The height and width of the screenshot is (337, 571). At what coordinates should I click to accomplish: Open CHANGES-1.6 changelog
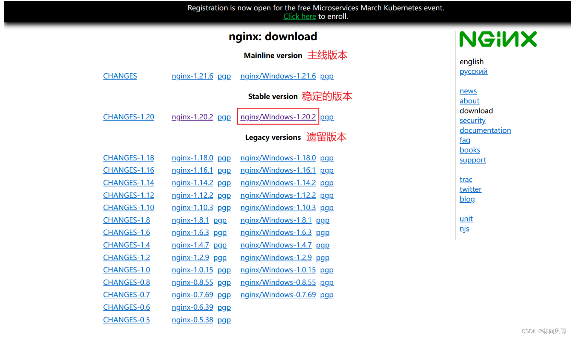[x=126, y=232]
